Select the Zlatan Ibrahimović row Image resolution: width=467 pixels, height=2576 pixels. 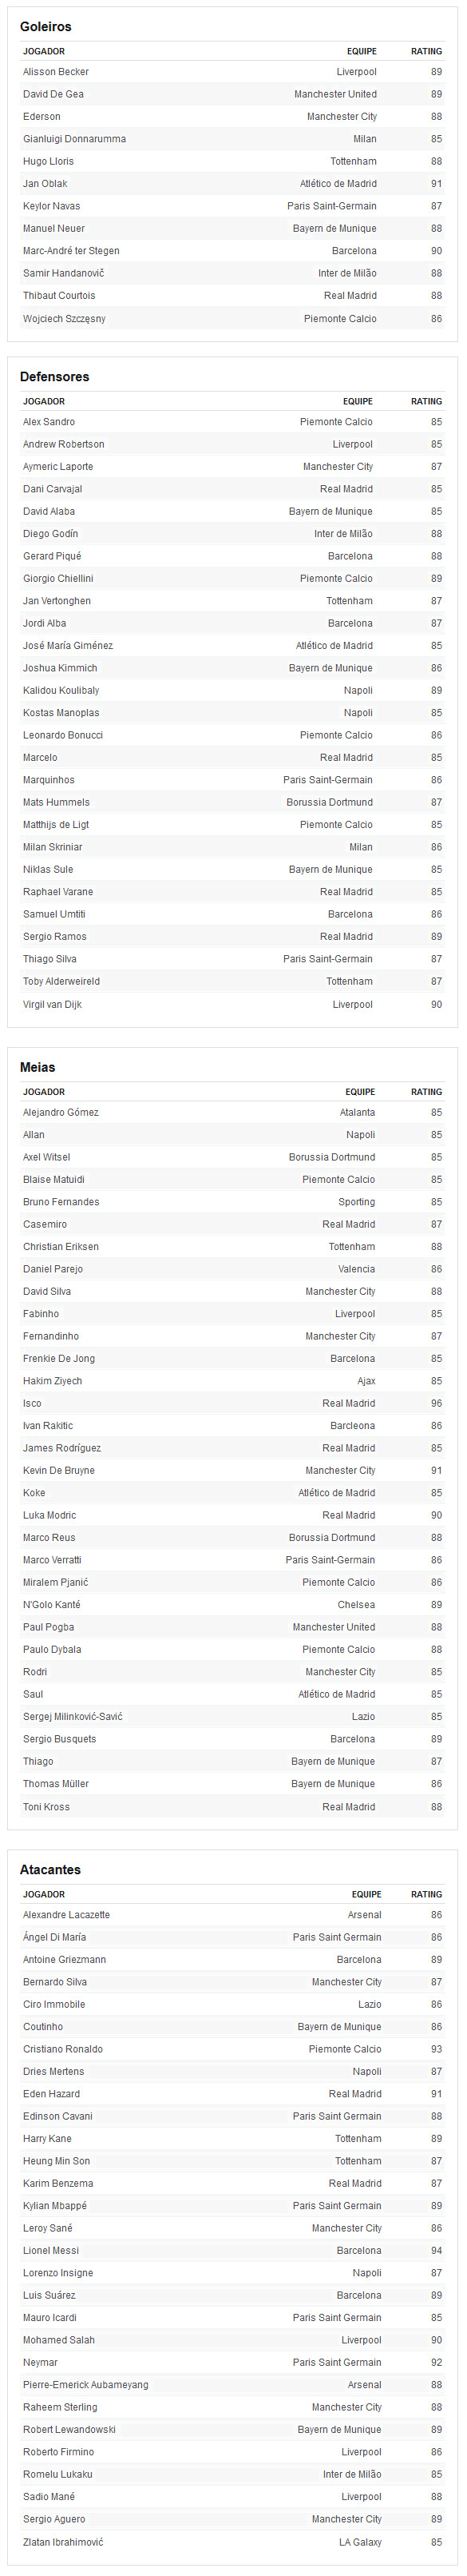(x=232, y=2542)
